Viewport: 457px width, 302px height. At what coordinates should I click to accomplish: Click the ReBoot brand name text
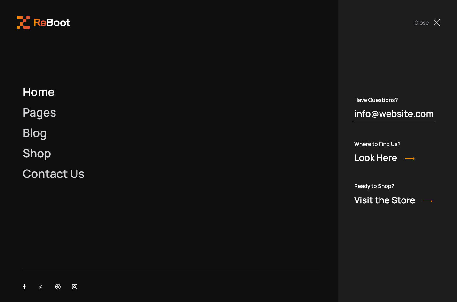click(x=52, y=22)
